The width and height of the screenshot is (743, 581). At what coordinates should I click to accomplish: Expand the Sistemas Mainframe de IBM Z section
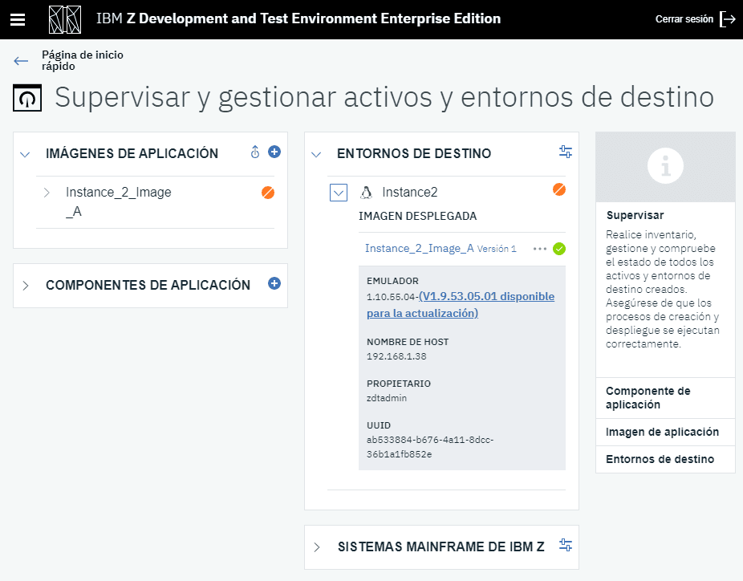316,547
